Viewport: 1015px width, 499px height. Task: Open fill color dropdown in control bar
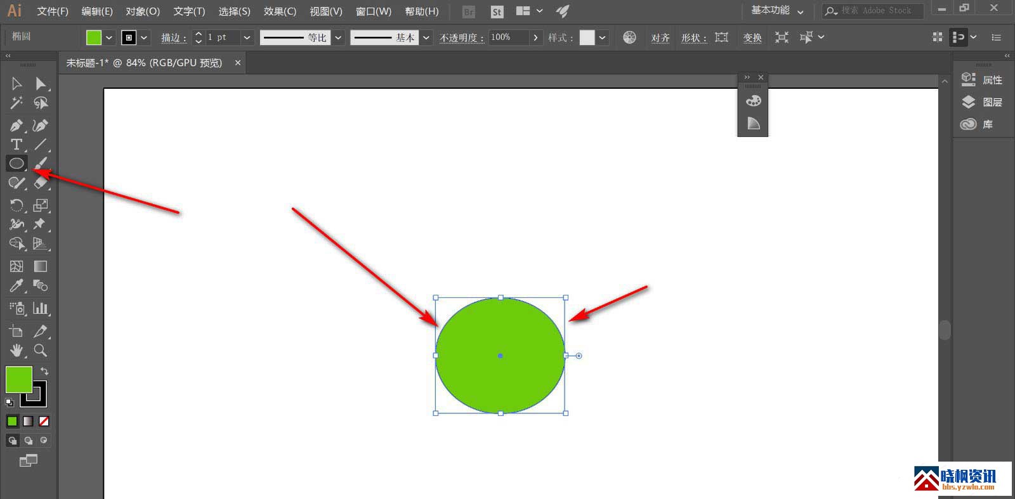coord(109,37)
